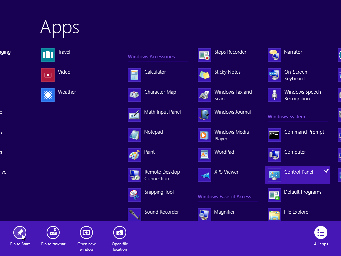Click the Narrator label text

[x=293, y=52]
